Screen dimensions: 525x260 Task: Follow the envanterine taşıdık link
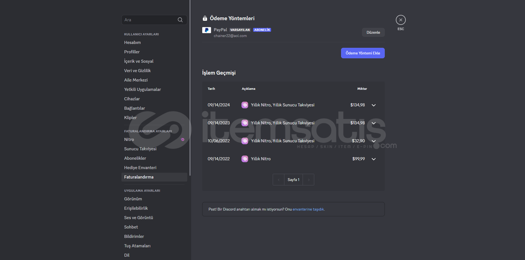point(308,209)
